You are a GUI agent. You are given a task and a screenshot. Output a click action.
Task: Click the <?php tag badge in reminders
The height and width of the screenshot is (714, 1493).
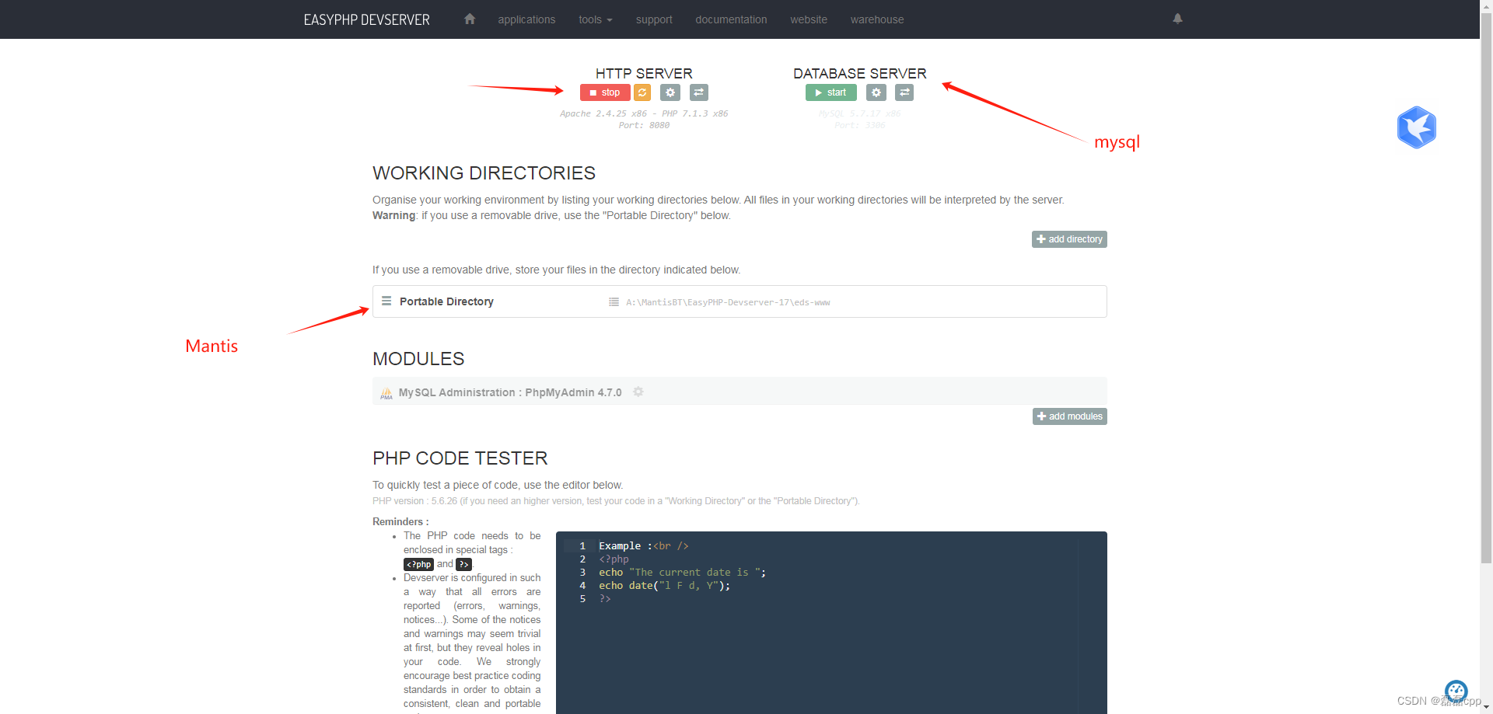tap(418, 564)
